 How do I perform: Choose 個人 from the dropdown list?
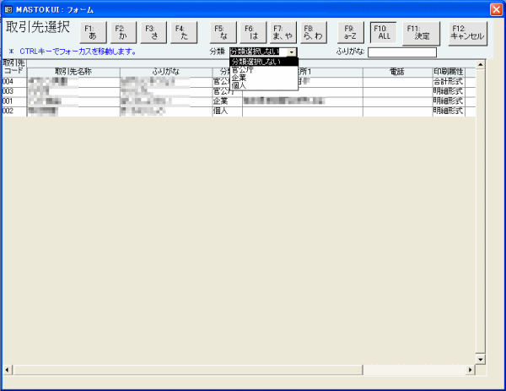pyautogui.click(x=239, y=85)
